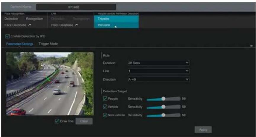Image resolution: width=256 pixels, height=137 pixels.
Task: Open the Duration dropdown
Action: point(158,63)
